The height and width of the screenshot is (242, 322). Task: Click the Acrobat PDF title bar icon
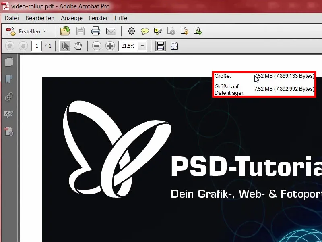pos(5,6)
